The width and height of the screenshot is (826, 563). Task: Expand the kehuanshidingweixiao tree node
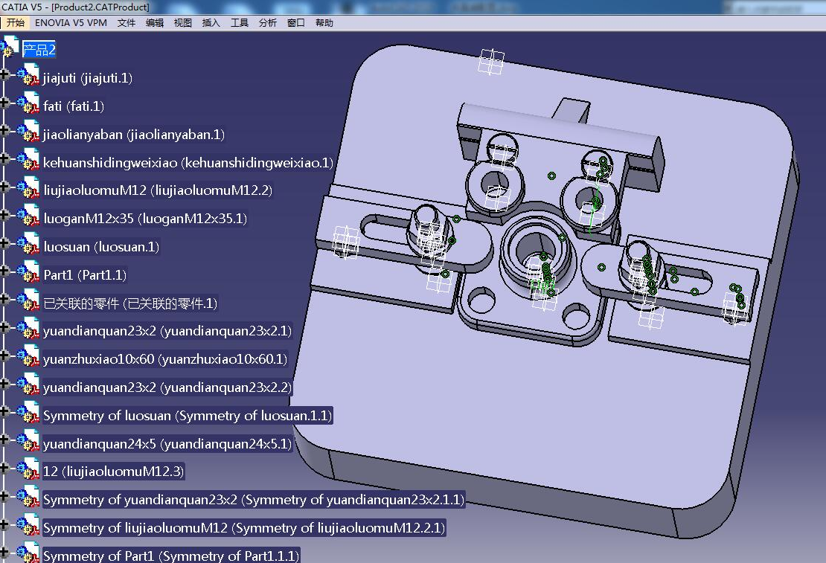click(x=4, y=158)
